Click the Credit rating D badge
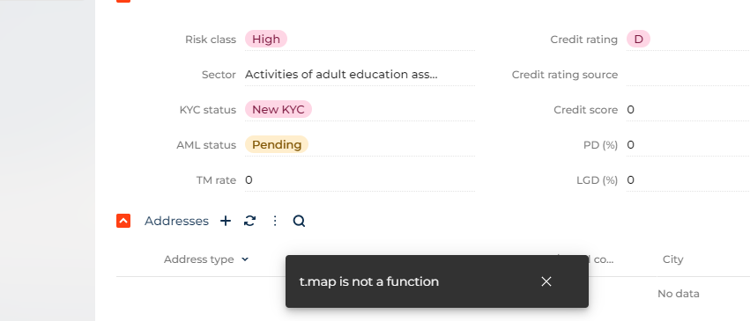This screenshot has height=321, width=750. point(639,39)
